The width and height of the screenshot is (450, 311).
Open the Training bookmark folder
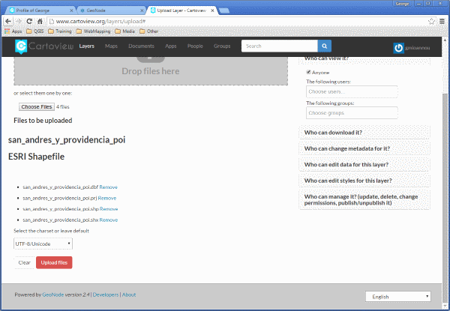click(x=60, y=31)
